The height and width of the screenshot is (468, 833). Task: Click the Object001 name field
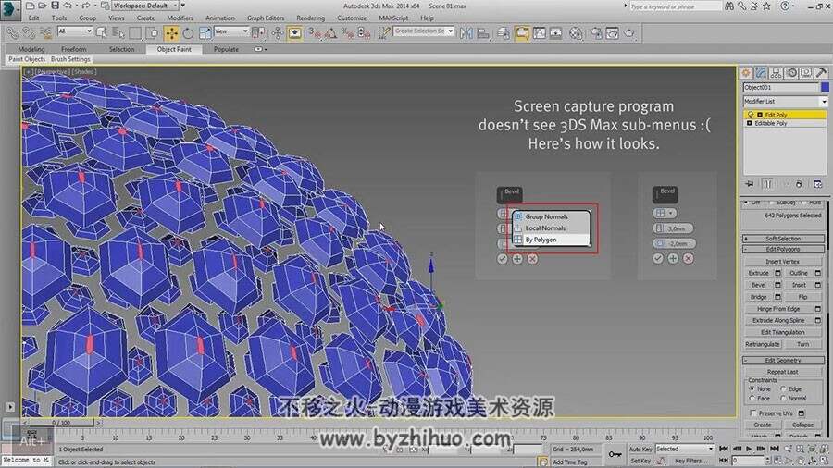(781, 88)
